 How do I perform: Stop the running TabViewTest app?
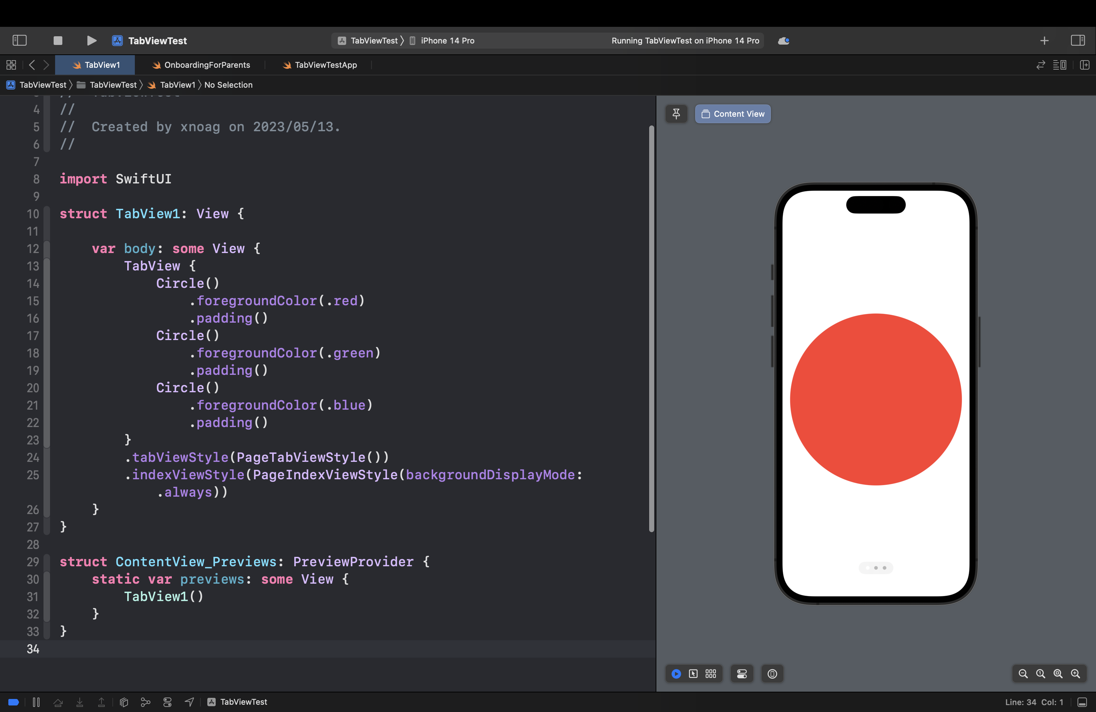pyautogui.click(x=58, y=41)
